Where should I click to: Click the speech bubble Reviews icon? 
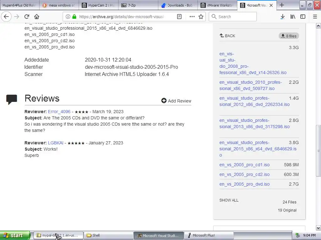click(x=12, y=100)
